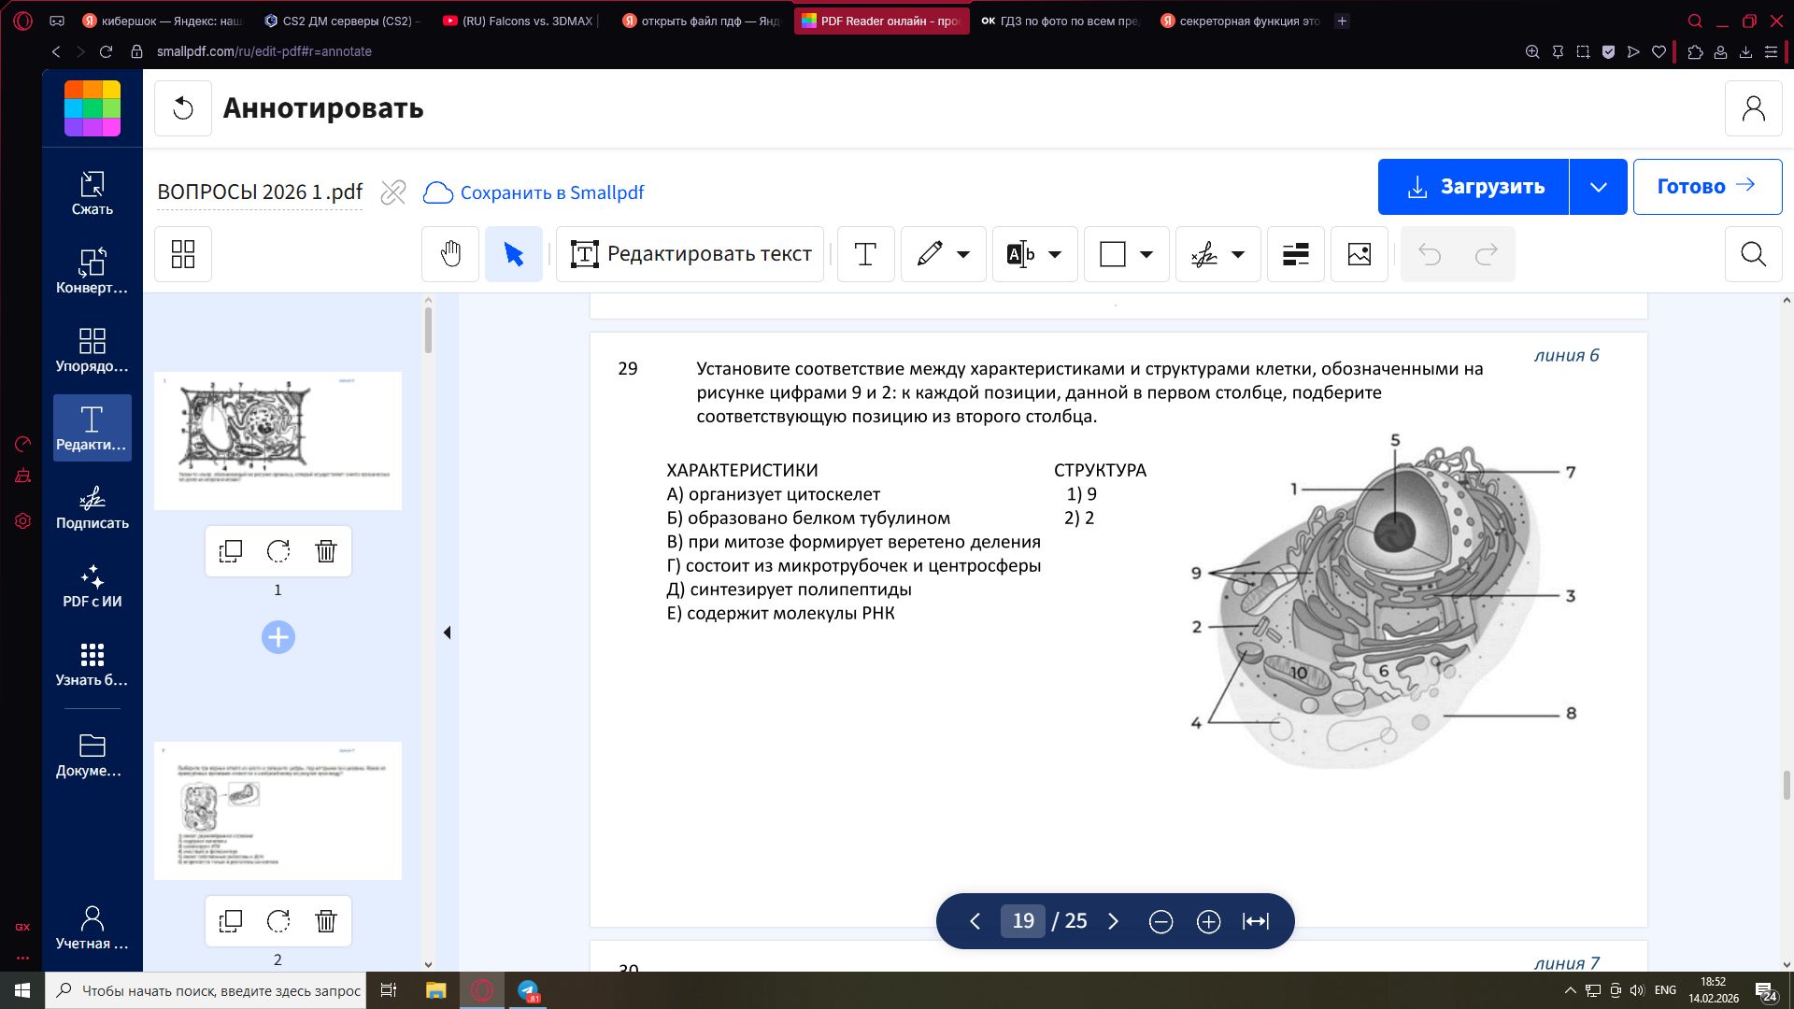Pick the rectangle shape tool
The height and width of the screenshot is (1009, 1794).
point(1112,254)
